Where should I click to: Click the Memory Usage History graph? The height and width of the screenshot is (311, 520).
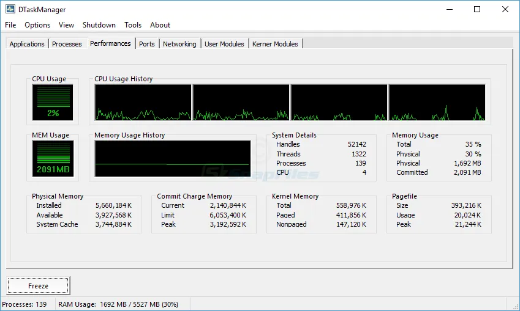[x=173, y=158]
